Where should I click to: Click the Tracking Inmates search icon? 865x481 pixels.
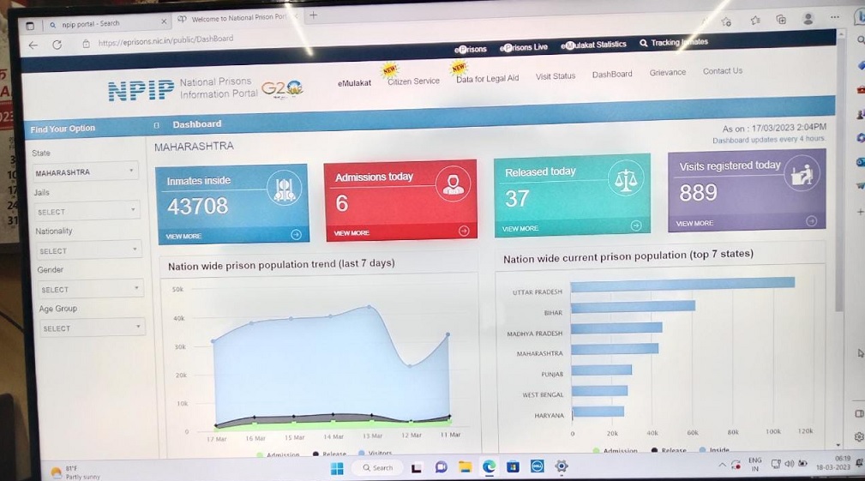click(x=643, y=43)
